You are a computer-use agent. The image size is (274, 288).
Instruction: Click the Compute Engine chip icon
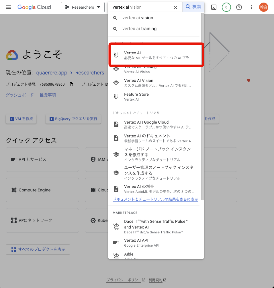14,190
